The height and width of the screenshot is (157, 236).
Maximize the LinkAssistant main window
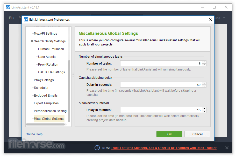tap(214, 7)
